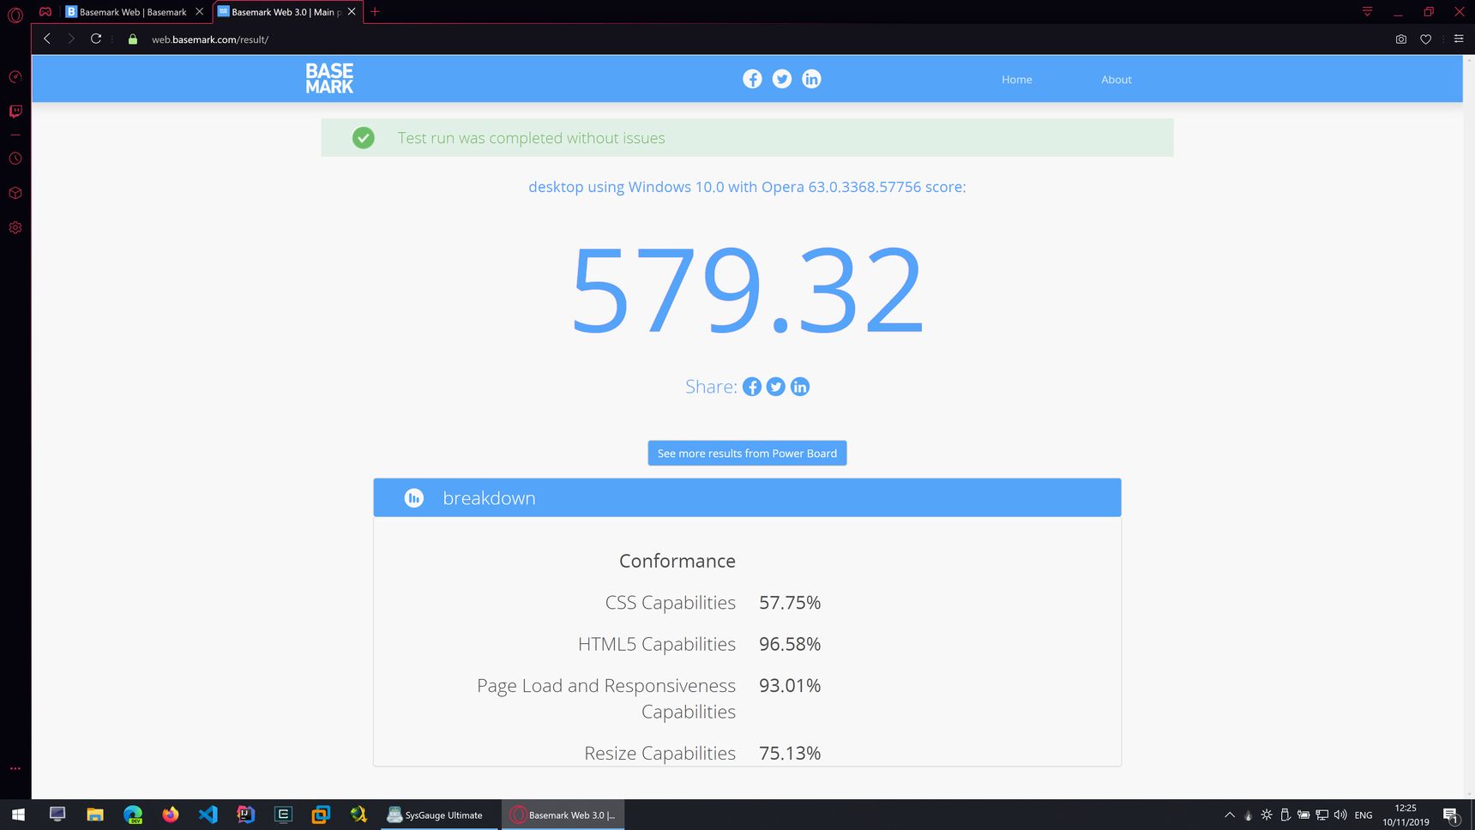
Task: Click the Test run completed message
Action: coord(531,138)
